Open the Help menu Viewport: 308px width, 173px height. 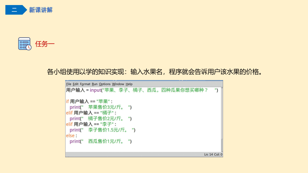click(129, 84)
